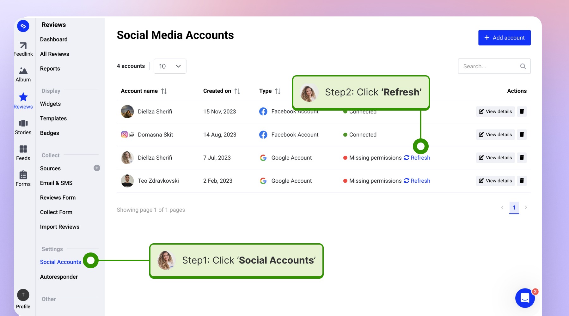Open Autoresponder
This screenshot has height=316, width=569.
click(59, 277)
